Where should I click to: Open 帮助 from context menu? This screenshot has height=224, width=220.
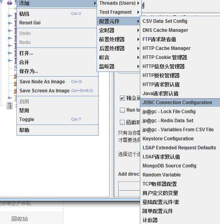pyautogui.click(x=57, y=130)
